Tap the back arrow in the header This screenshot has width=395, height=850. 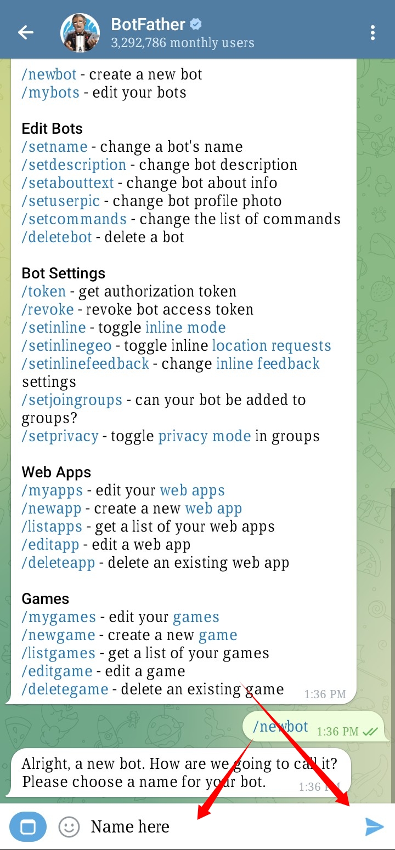(x=26, y=32)
